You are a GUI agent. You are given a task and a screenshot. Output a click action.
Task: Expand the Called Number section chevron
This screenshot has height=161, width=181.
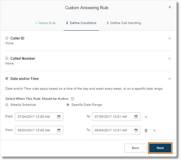(x=169, y=59)
